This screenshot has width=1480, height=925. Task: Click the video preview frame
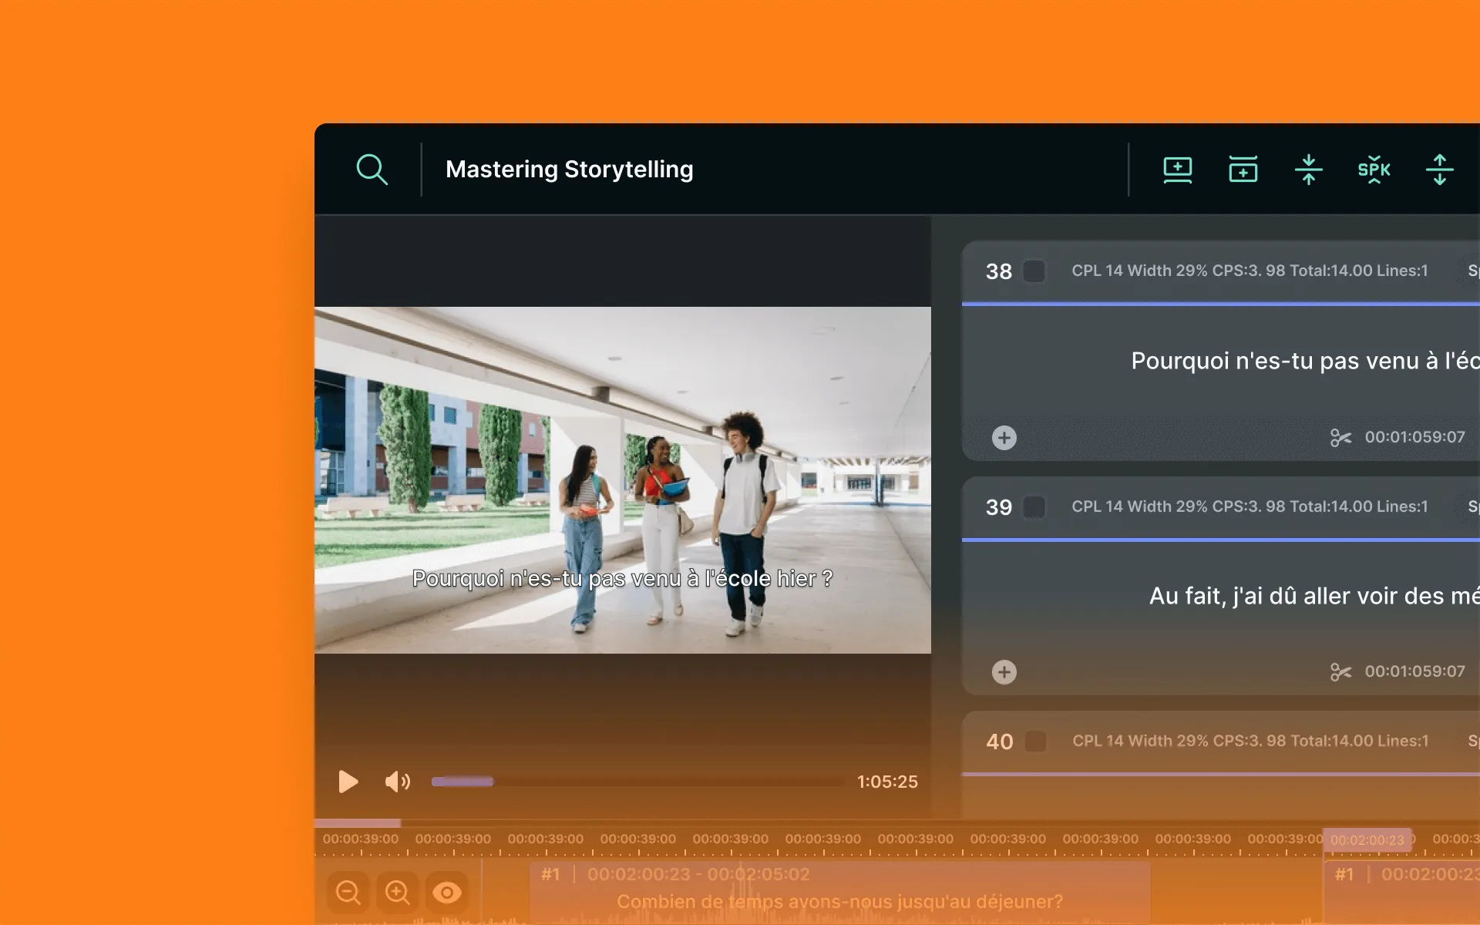pyautogui.click(x=623, y=480)
